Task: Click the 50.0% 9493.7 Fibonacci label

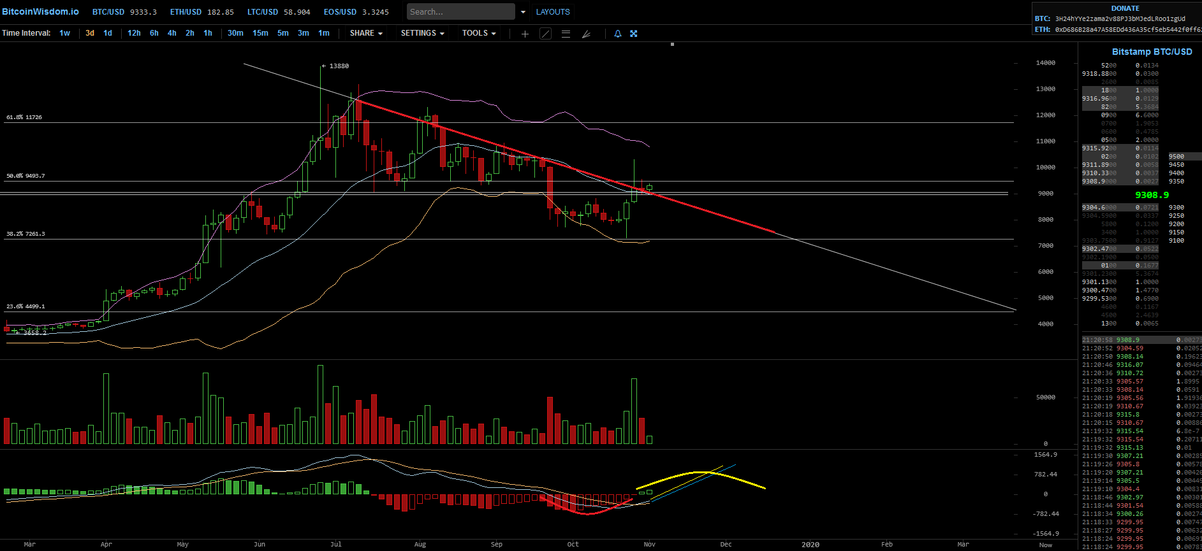Action: point(26,176)
